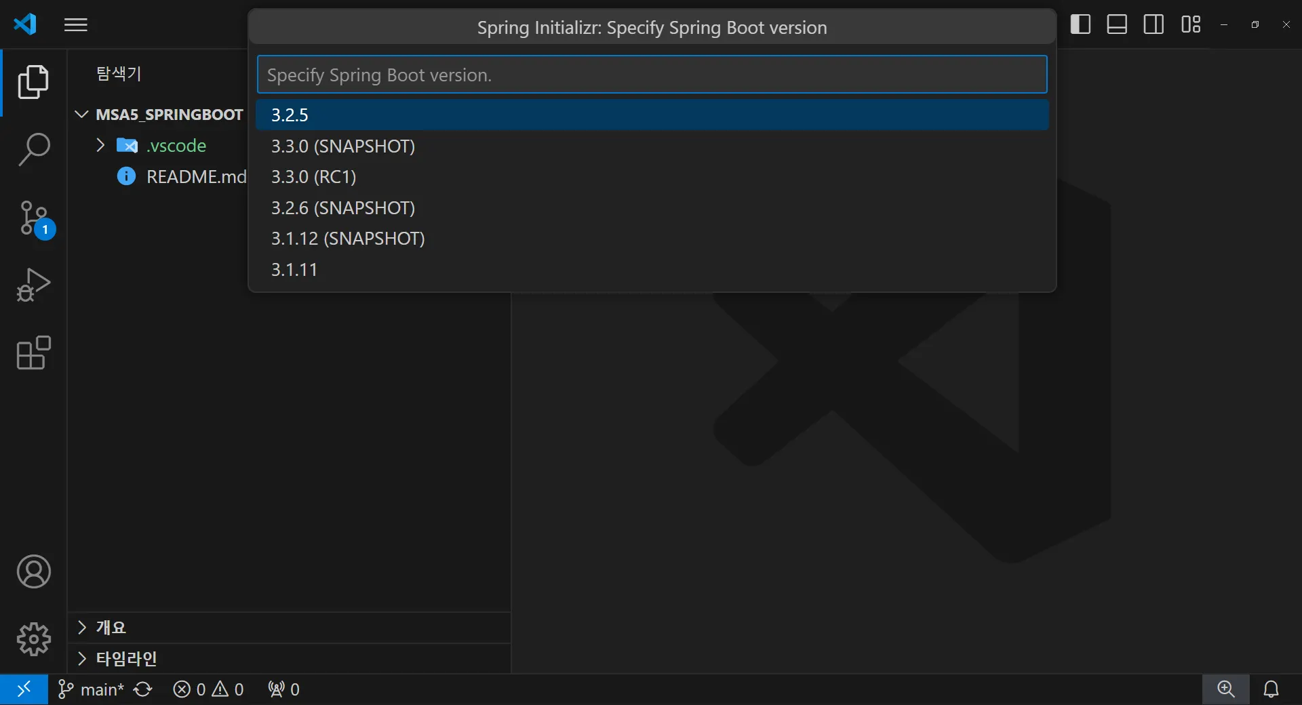Click the VS Code logo icon

tap(25, 24)
